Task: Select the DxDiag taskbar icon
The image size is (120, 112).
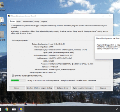Action: (x=21, y=109)
